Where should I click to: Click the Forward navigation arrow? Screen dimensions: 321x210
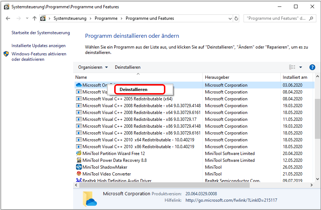point(19,18)
